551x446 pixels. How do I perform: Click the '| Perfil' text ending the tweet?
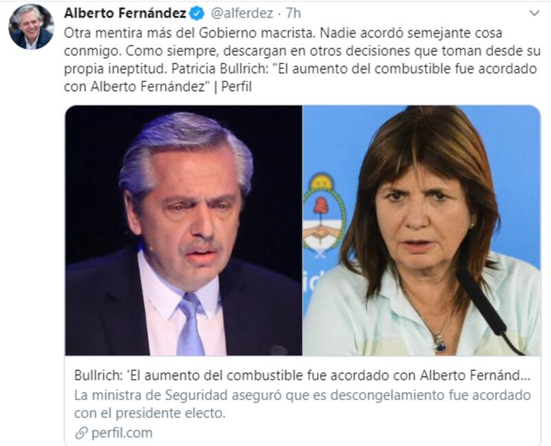(232, 87)
